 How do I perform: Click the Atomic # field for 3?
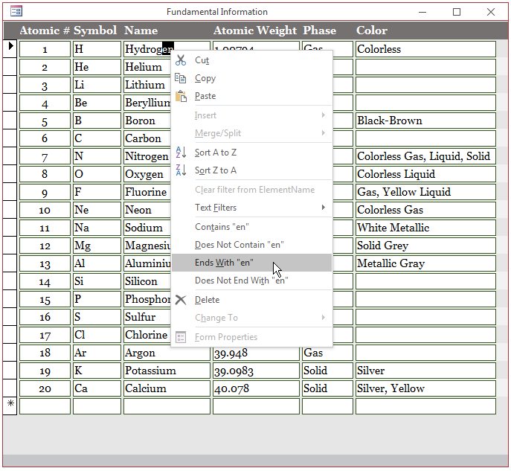coord(45,85)
